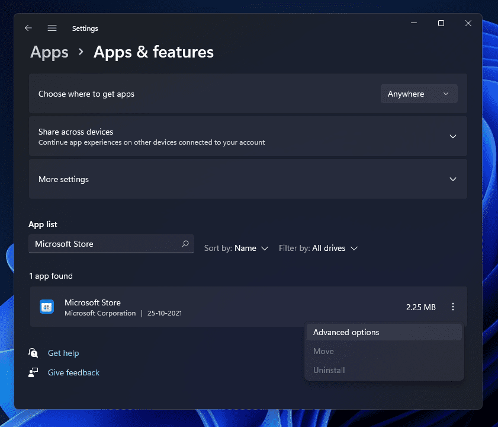Open the Give feedback link

tap(73, 372)
